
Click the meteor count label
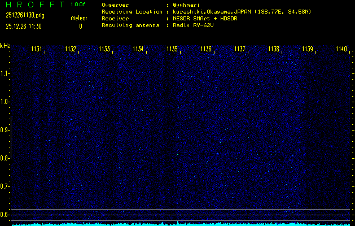(79, 19)
